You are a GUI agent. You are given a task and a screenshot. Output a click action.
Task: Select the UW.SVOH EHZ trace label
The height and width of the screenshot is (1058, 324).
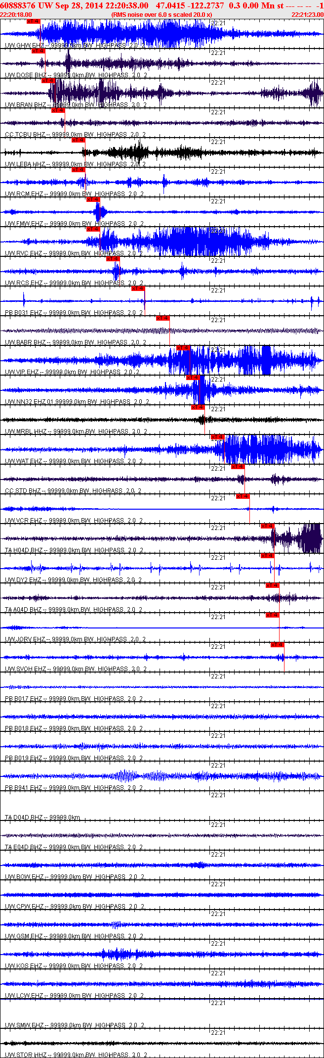[x=76, y=669]
